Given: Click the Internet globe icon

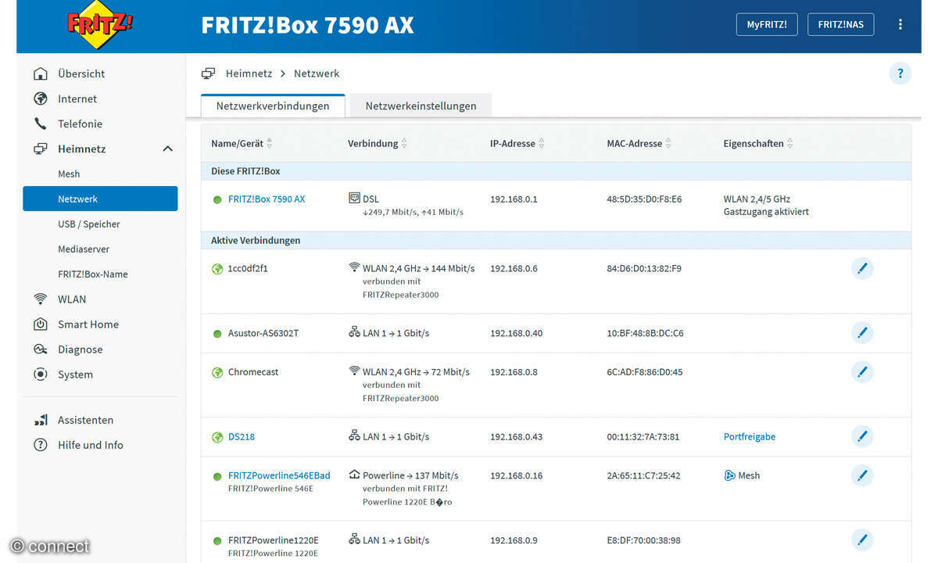Looking at the screenshot, I should tap(41, 99).
